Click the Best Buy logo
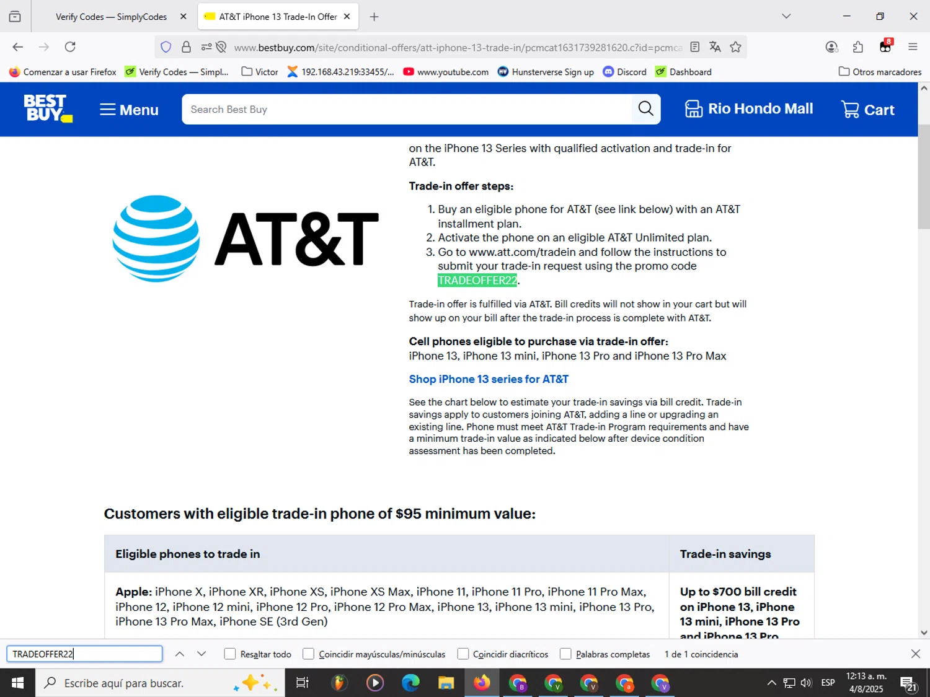 [48, 109]
